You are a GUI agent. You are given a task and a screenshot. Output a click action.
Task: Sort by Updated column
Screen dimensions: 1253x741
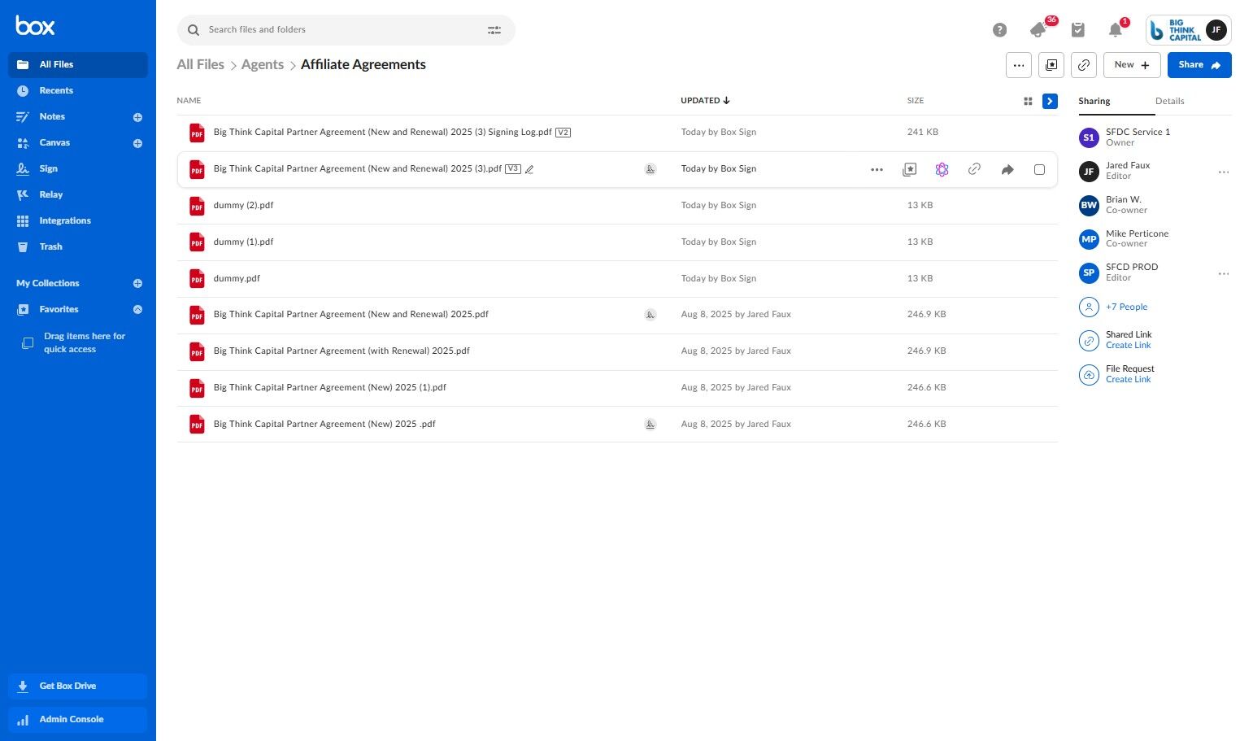coord(705,101)
